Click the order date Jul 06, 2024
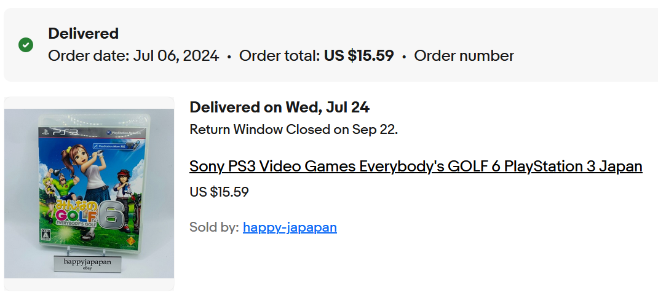The width and height of the screenshot is (658, 306). coord(176,56)
